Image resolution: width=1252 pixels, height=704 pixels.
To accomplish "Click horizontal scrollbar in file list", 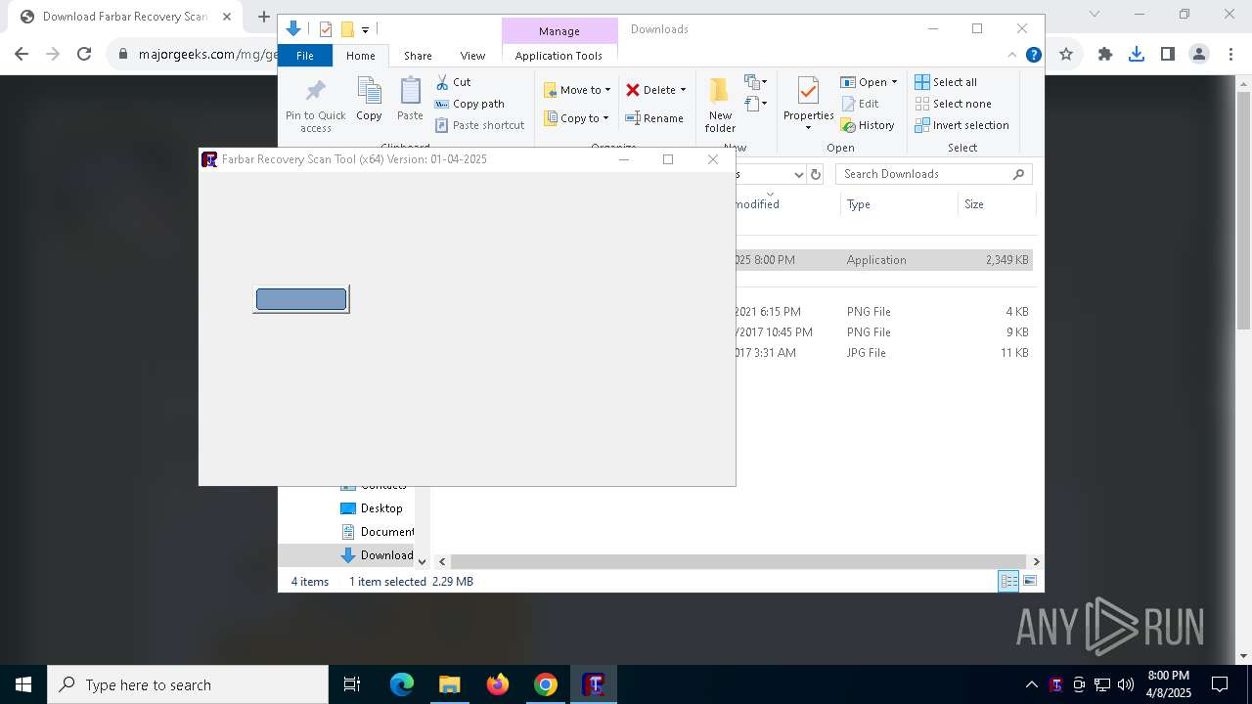I will point(738,561).
